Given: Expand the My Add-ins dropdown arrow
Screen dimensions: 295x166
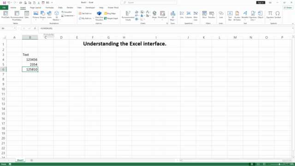Looking at the screenshot, I should click(x=94, y=18).
